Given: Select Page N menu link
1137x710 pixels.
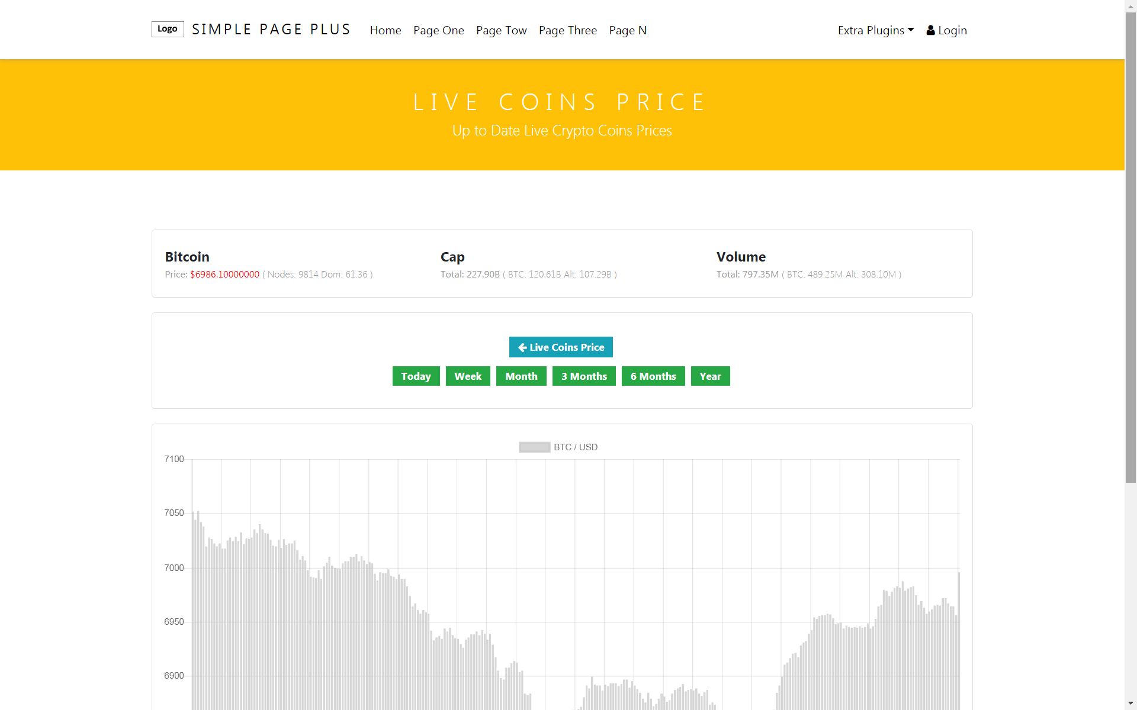Looking at the screenshot, I should click(628, 30).
